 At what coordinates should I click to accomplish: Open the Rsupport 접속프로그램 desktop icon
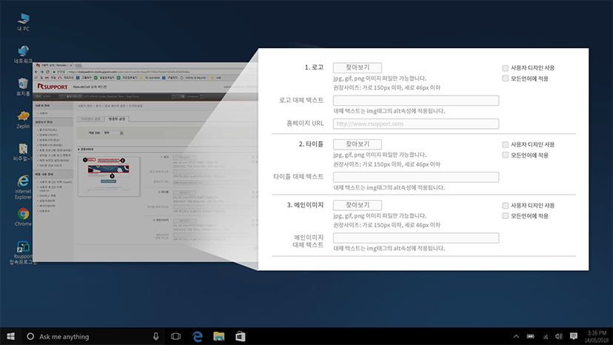[x=22, y=252]
